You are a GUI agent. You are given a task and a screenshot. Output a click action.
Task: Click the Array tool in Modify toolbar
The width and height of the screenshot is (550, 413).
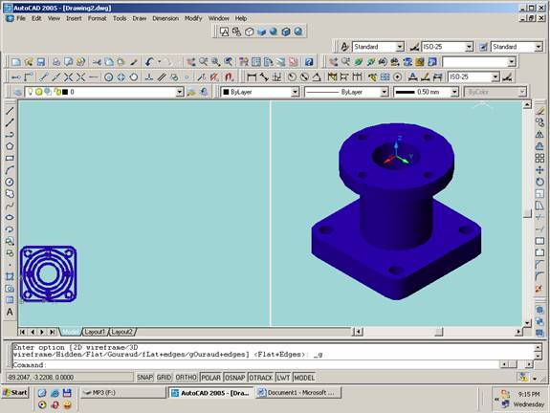coord(539,158)
